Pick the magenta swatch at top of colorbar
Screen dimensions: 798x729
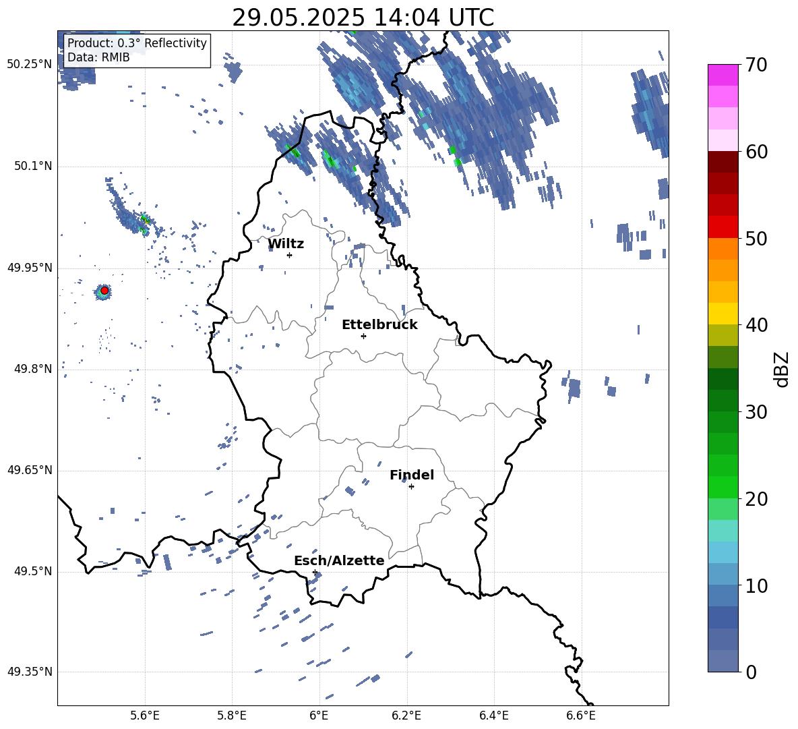coord(723,75)
